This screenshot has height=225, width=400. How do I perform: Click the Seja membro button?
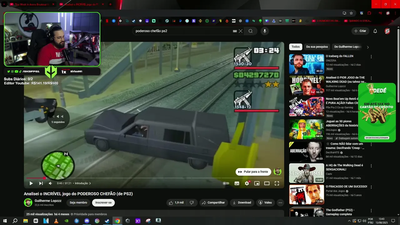point(78,202)
